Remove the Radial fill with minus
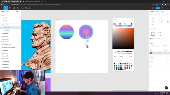 click(168, 53)
